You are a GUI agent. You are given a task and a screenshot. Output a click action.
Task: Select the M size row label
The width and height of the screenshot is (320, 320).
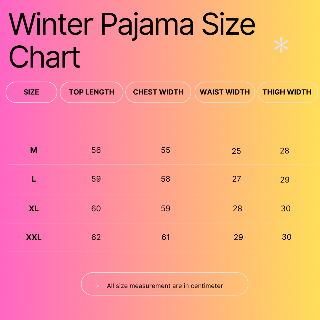pos(34,150)
